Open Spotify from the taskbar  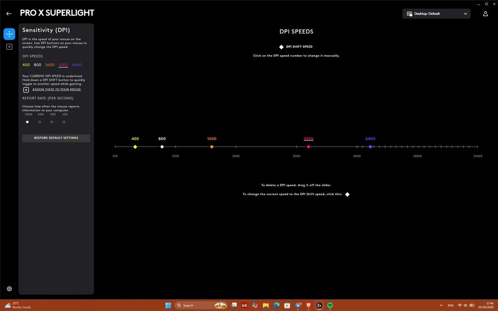pos(330,306)
